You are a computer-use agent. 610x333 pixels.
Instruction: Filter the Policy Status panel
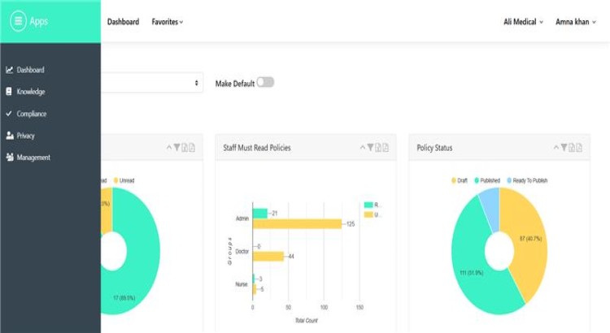tap(564, 148)
